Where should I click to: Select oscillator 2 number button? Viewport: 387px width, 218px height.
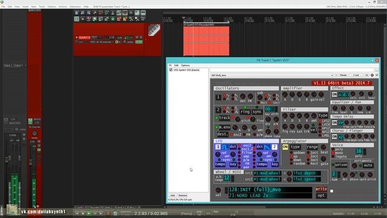pyautogui.click(x=218, y=110)
